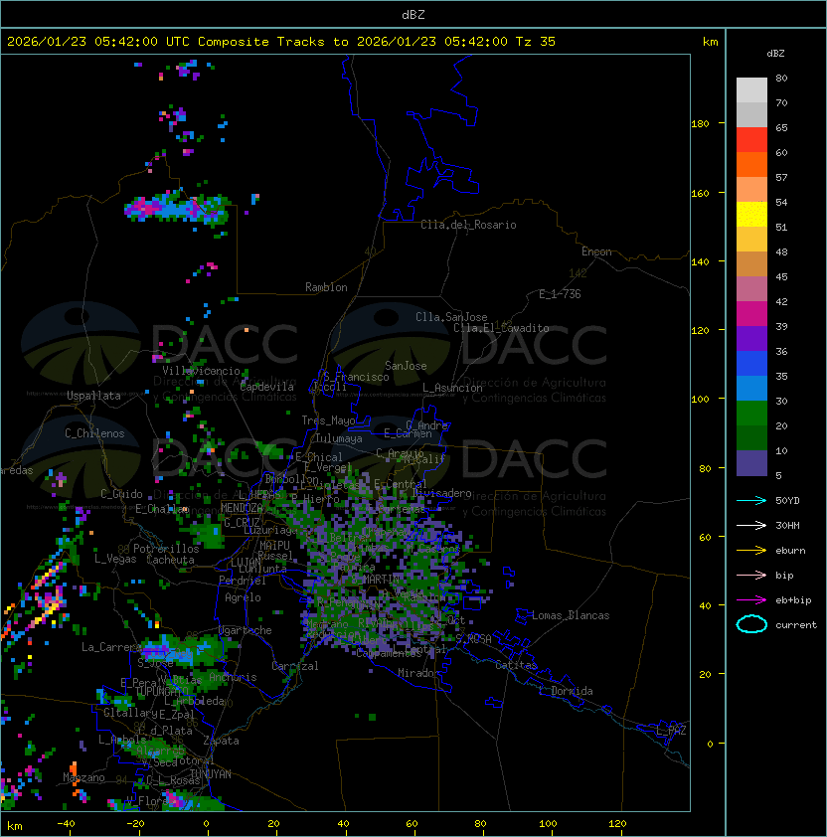
Task: Click the Tres_Mayo place label
Action: pos(328,420)
